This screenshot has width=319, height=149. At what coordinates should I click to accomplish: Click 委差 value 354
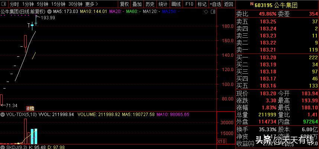coord(313,14)
